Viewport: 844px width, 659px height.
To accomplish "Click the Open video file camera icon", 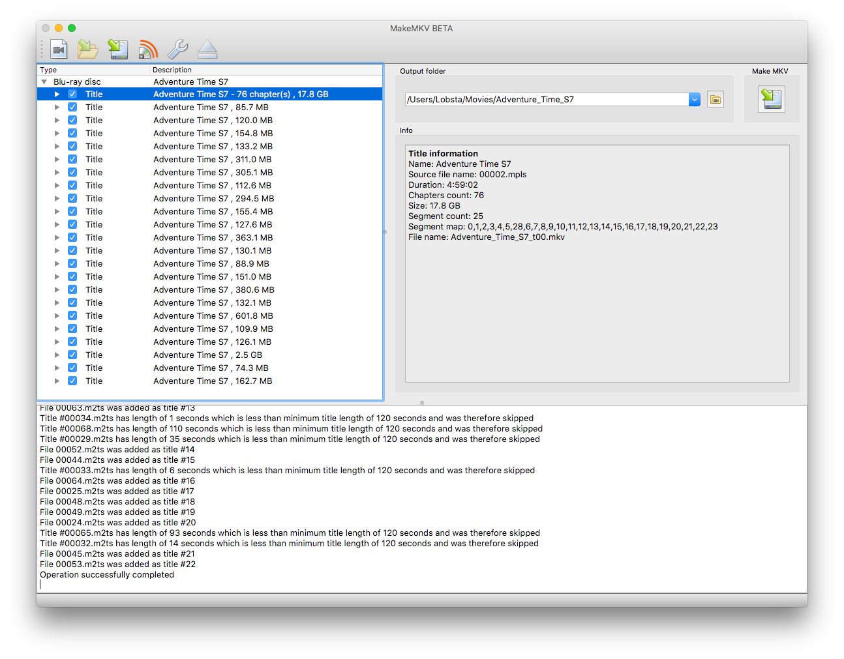I will tap(59, 50).
